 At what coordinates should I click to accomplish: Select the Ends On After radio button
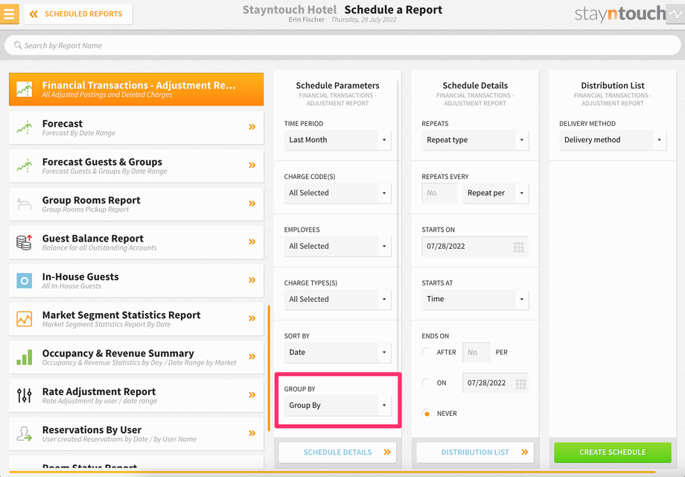point(427,352)
